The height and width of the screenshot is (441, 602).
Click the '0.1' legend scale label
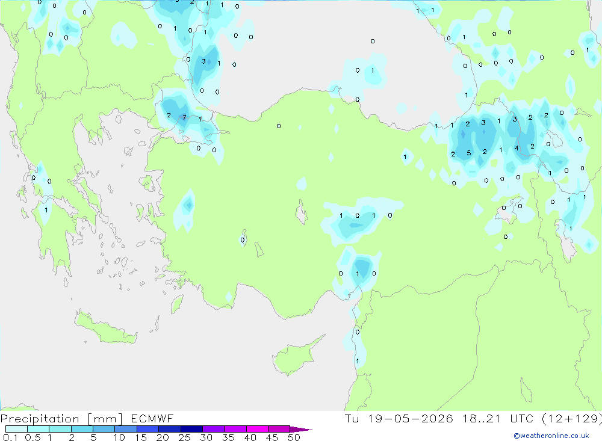tap(10, 437)
